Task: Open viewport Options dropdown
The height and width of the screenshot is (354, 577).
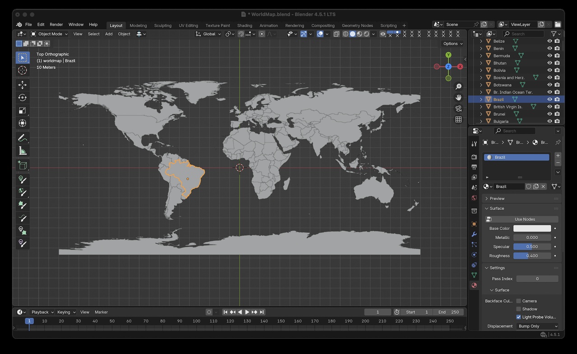Action: (453, 44)
